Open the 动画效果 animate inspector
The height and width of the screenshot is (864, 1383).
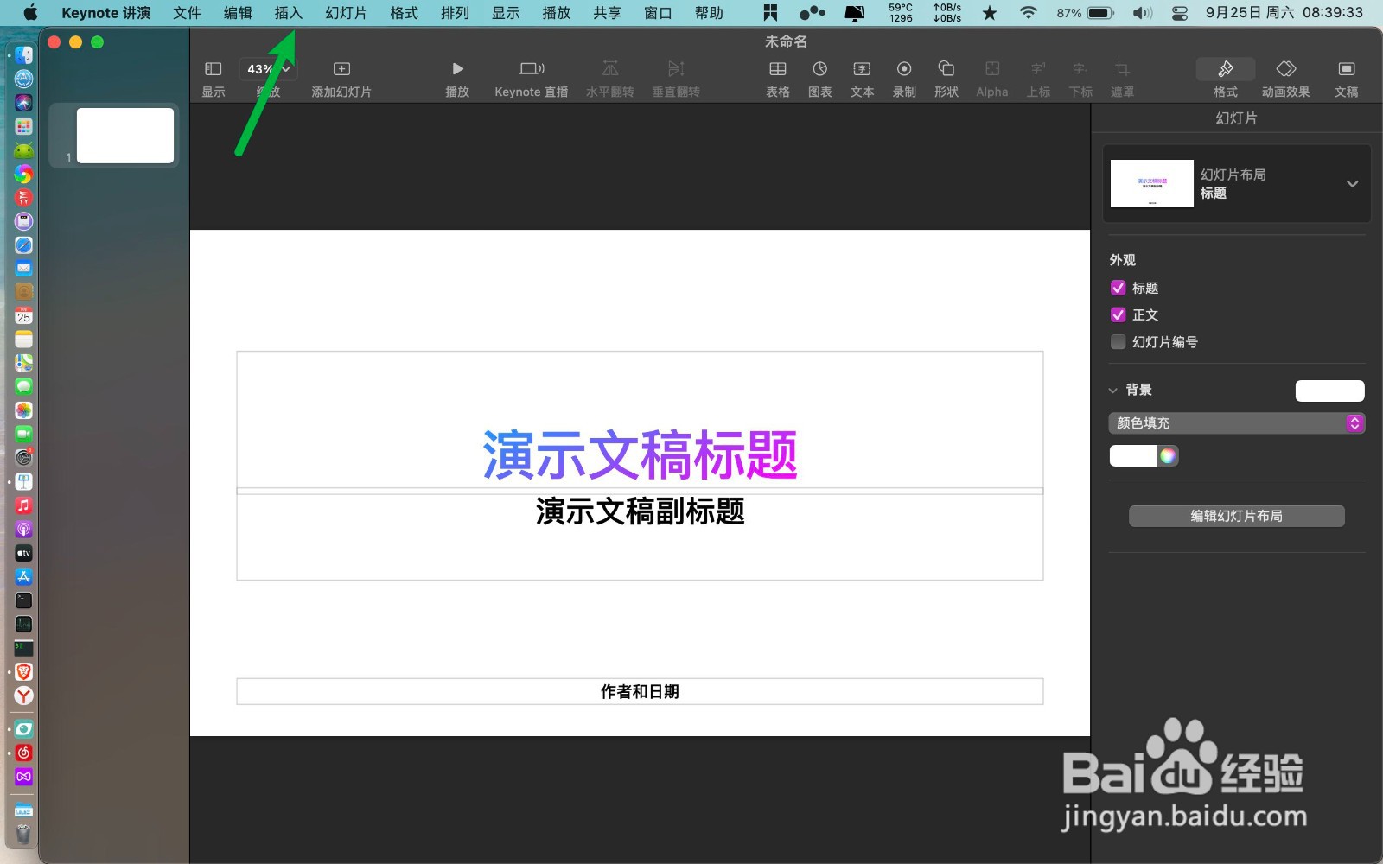[1286, 69]
